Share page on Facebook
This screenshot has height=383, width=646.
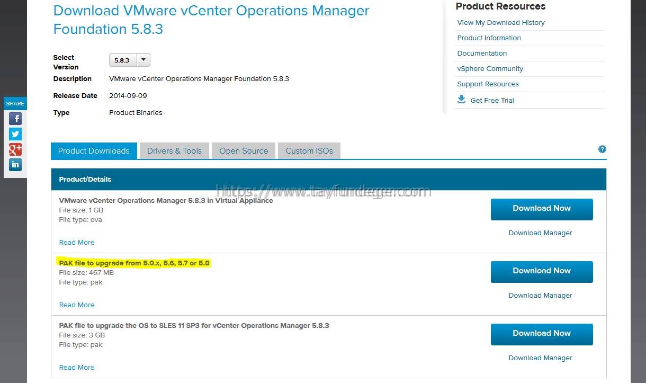[x=15, y=119]
